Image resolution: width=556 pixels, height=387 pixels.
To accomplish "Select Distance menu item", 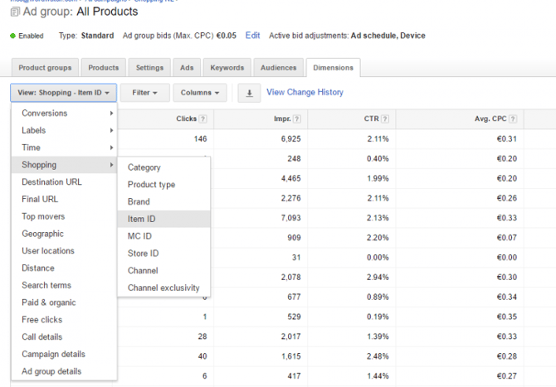I will pos(64,268).
